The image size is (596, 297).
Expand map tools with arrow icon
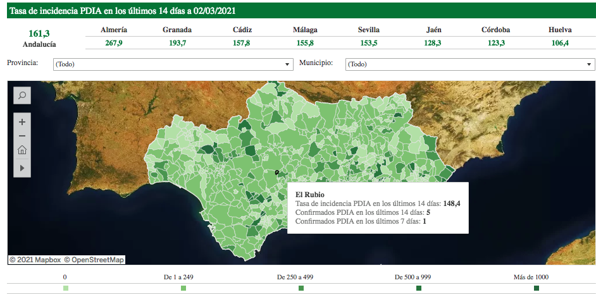22,167
